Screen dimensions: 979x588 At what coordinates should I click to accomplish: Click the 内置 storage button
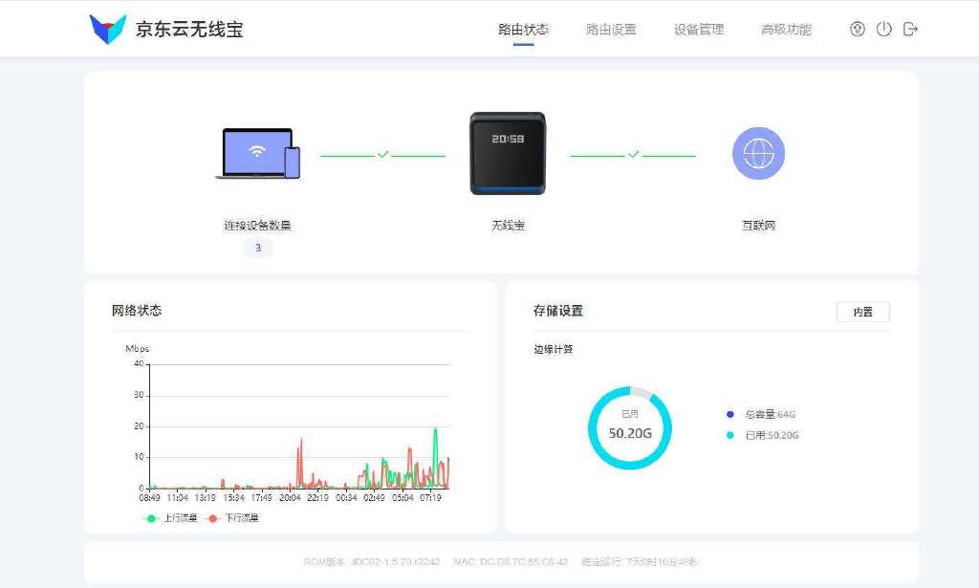pos(863,312)
